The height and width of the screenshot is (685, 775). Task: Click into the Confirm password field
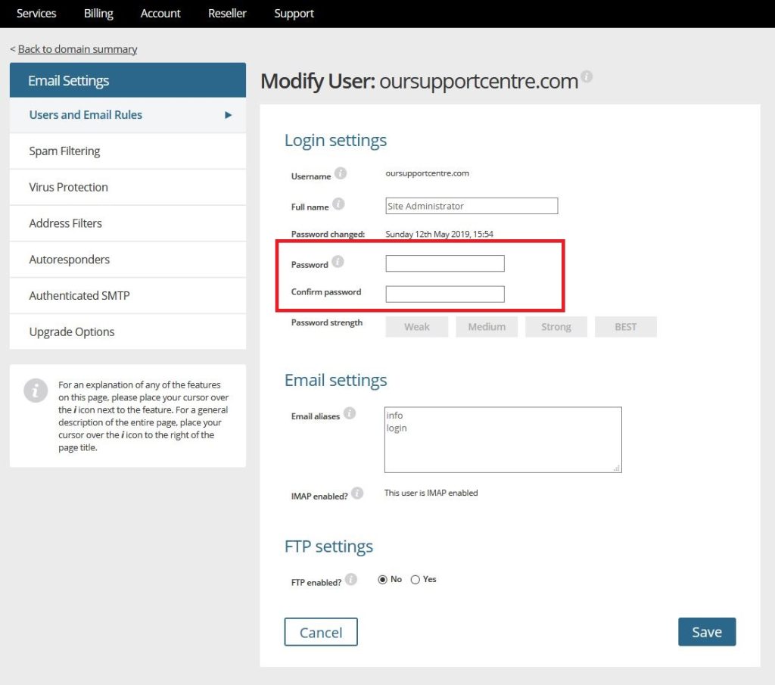[x=445, y=294]
